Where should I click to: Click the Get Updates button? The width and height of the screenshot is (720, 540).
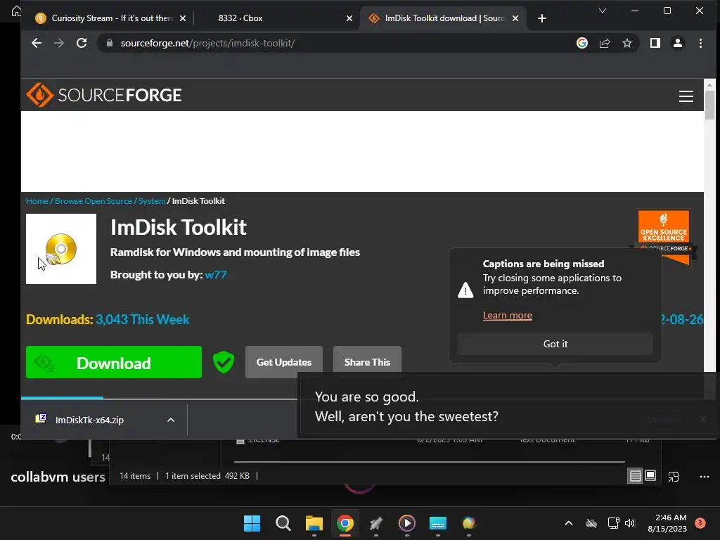pos(284,362)
